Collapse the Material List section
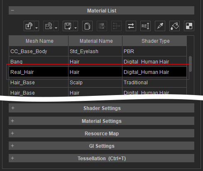This screenshot has width=203, height=171. 12,10
